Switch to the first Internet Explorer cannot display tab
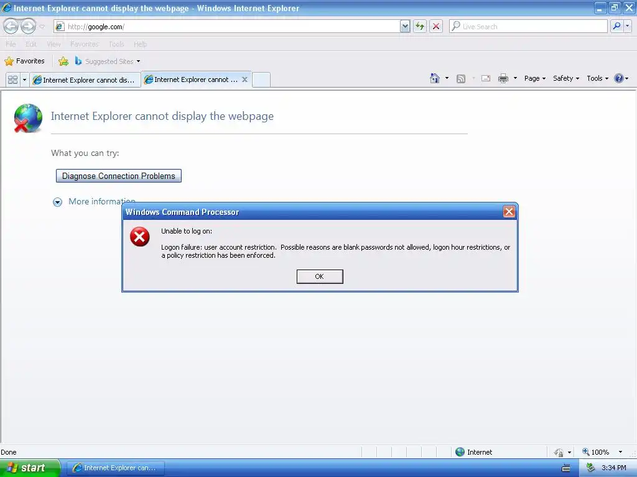 pyautogui.click(x=85, y=80)
